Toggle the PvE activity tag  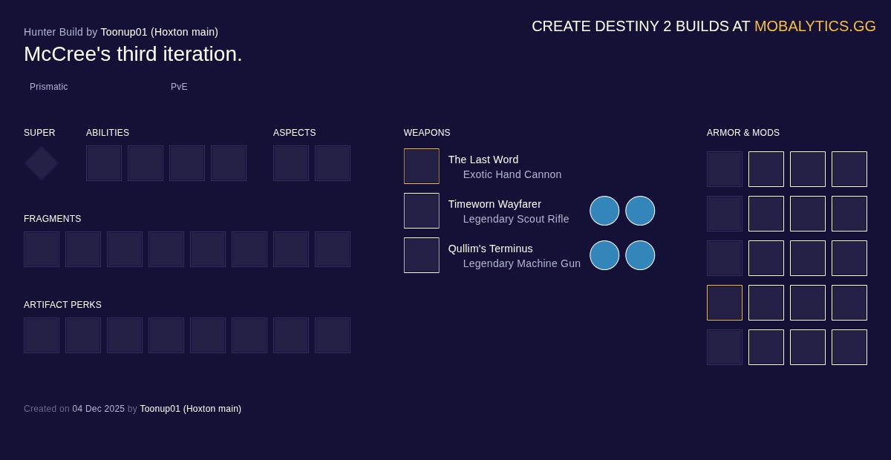[179, 87]
